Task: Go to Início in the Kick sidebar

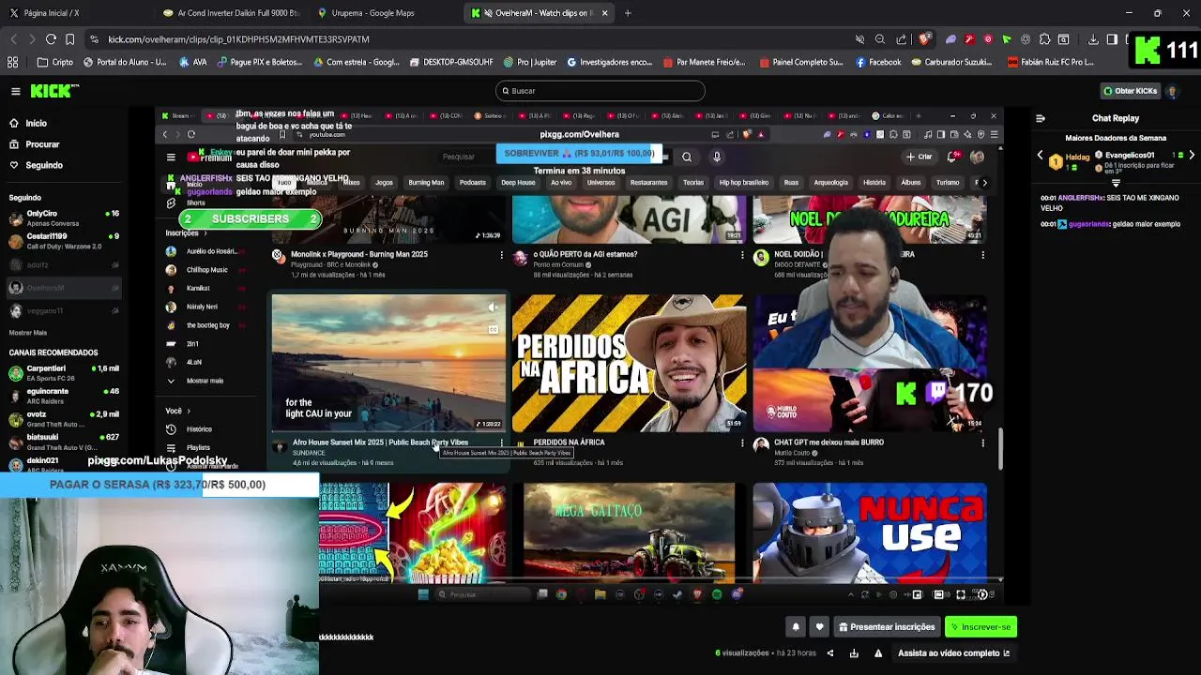Action: click(x=36, y=124)
